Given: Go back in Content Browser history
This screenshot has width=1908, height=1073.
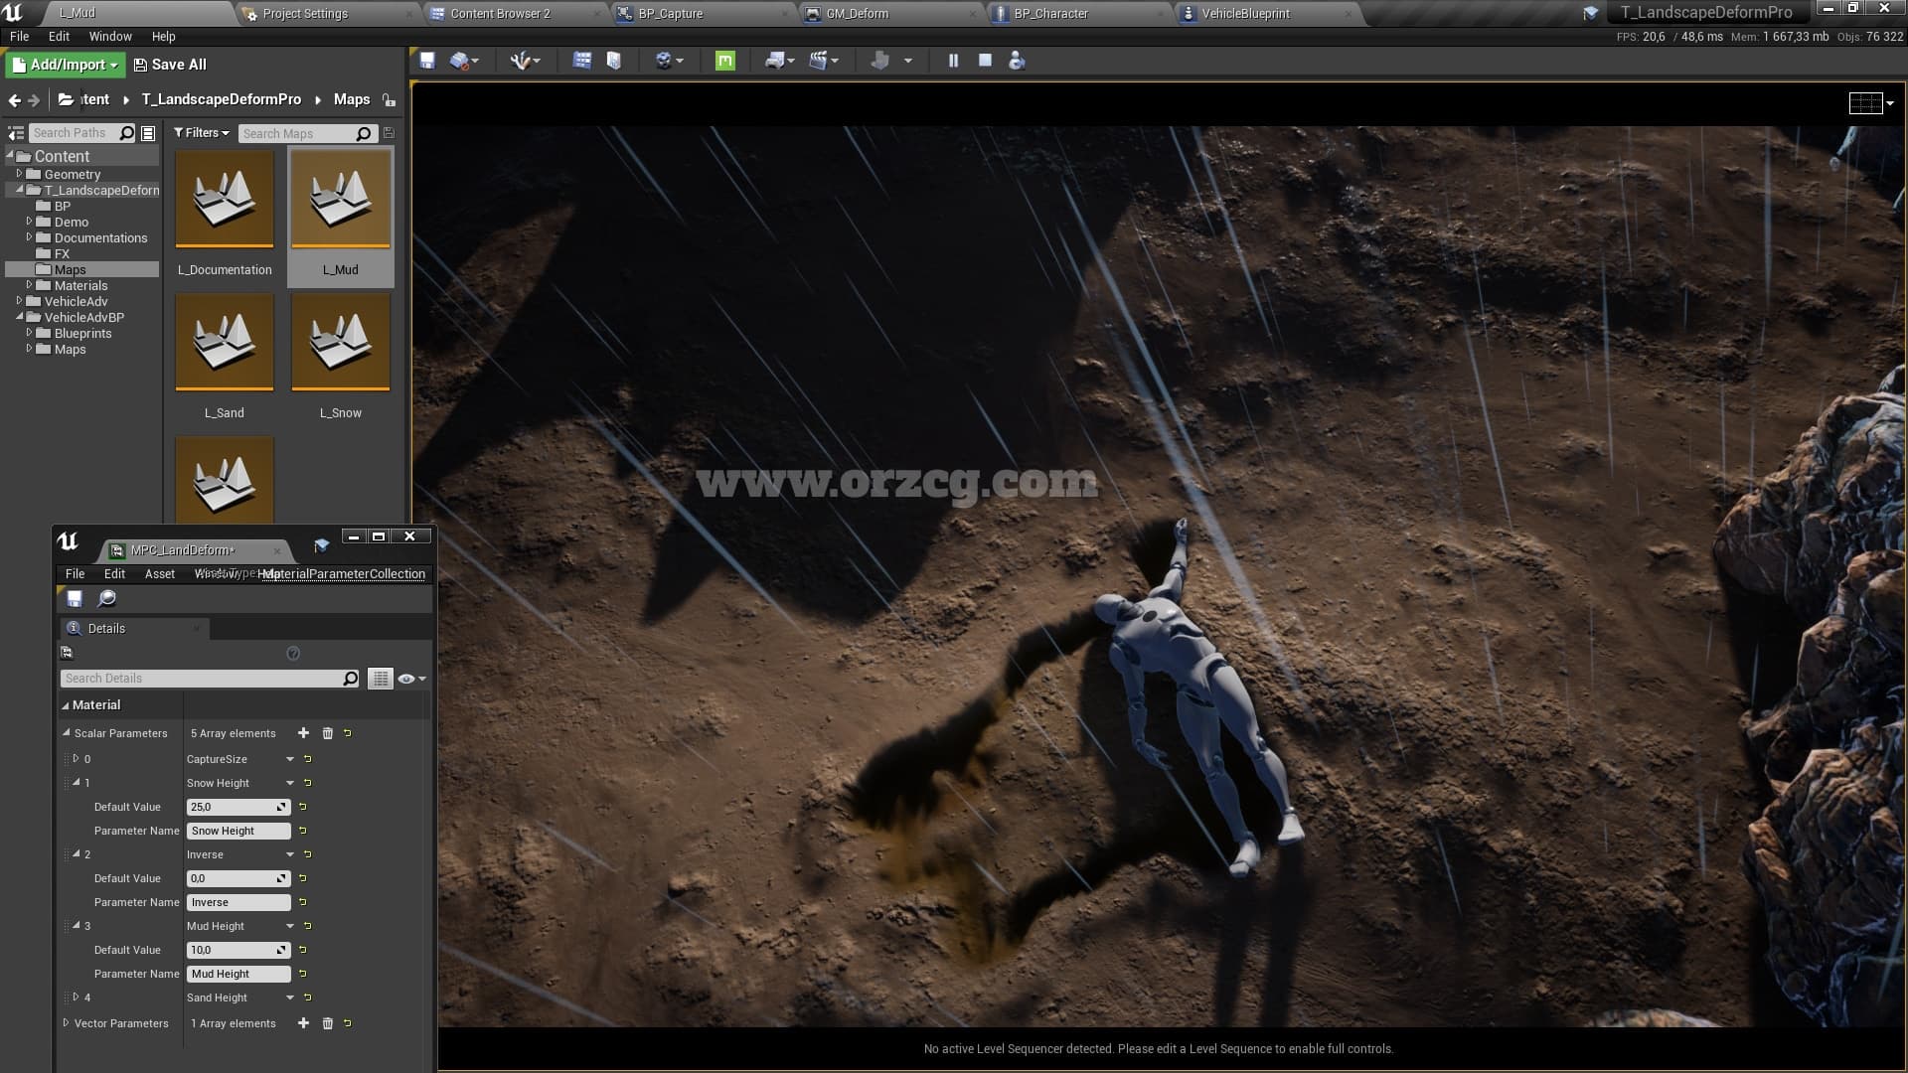Looking at the screenshot, I should coord(14,100).
